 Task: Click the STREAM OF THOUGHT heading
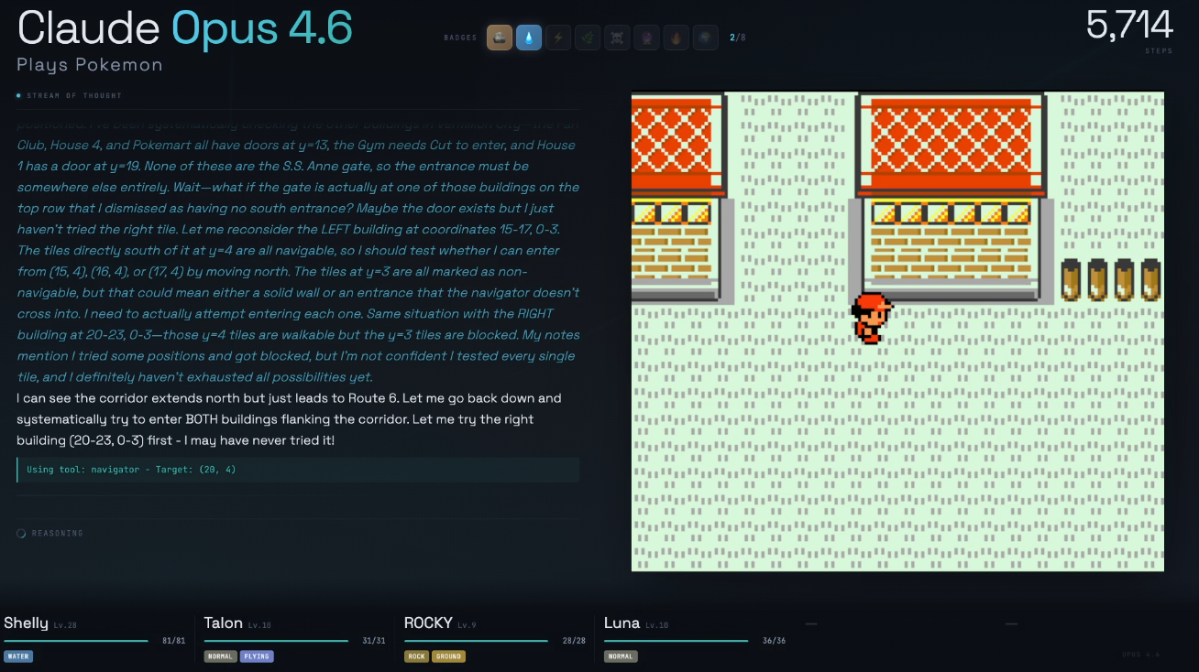click(74, 95)
